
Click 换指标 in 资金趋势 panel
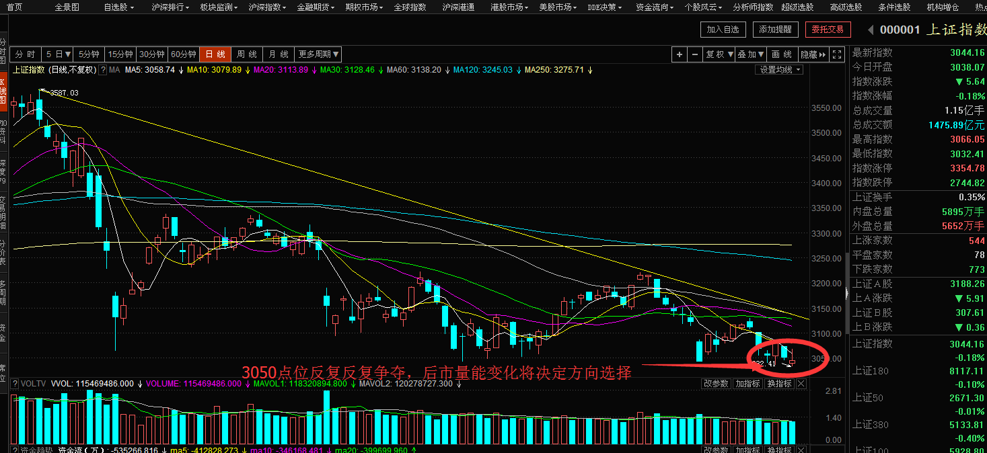[779, 450]
